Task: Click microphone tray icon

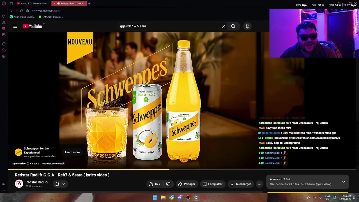Action: pyautogui.click(x=320, y=198)
